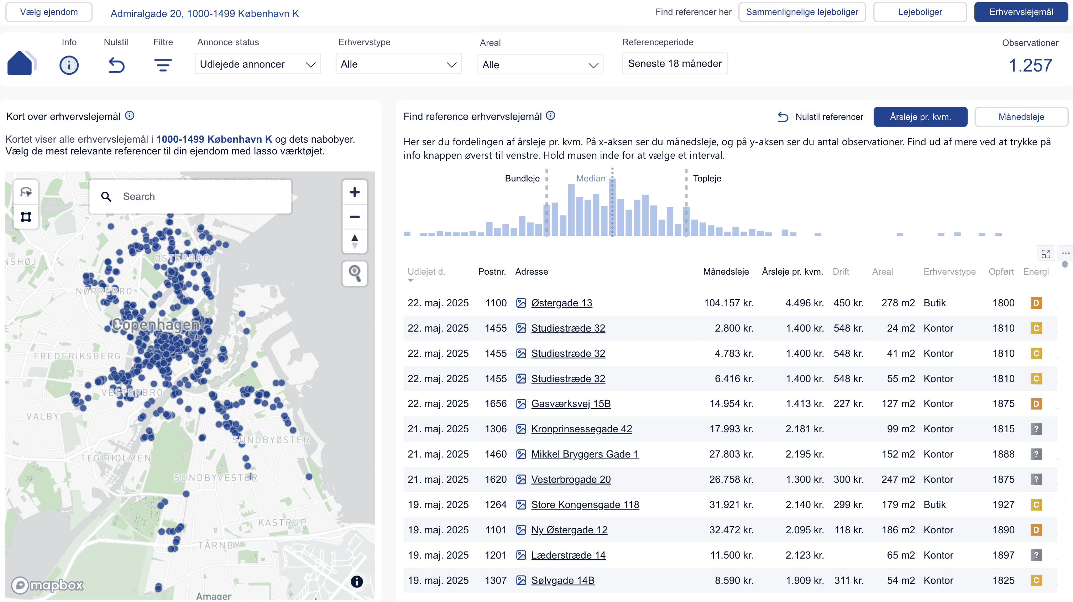Toggle the expand focus-mode icon above table

click(x=1046, y=254)
